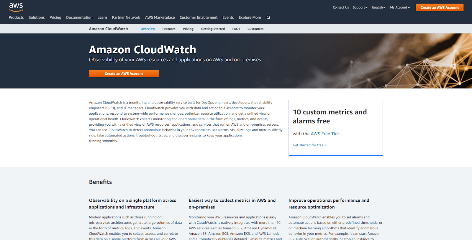Screen dimensions: 472x240
Task: Go to the Getting Started tab
Action: tap(213, 29)
